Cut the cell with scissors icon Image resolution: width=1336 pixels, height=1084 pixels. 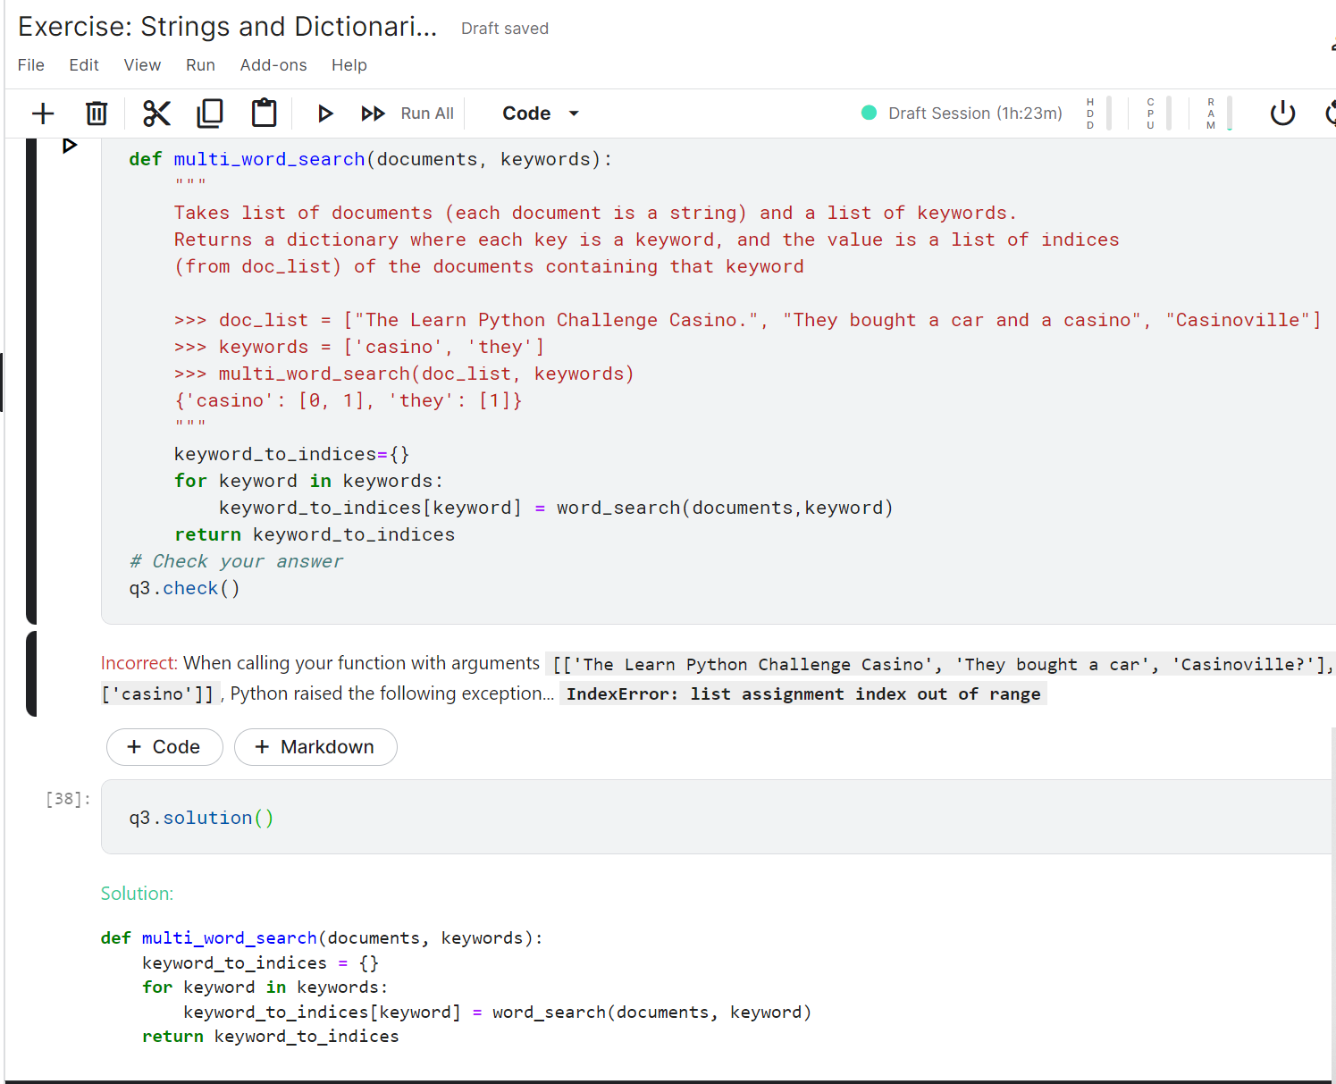[156, 113]
